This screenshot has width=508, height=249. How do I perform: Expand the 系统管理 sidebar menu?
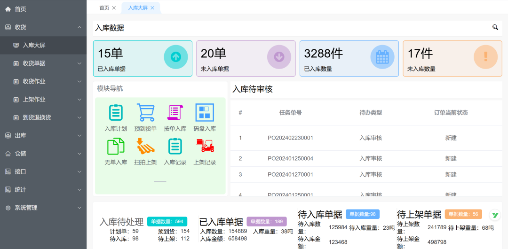pyautogui.click(x=43, y=208)
